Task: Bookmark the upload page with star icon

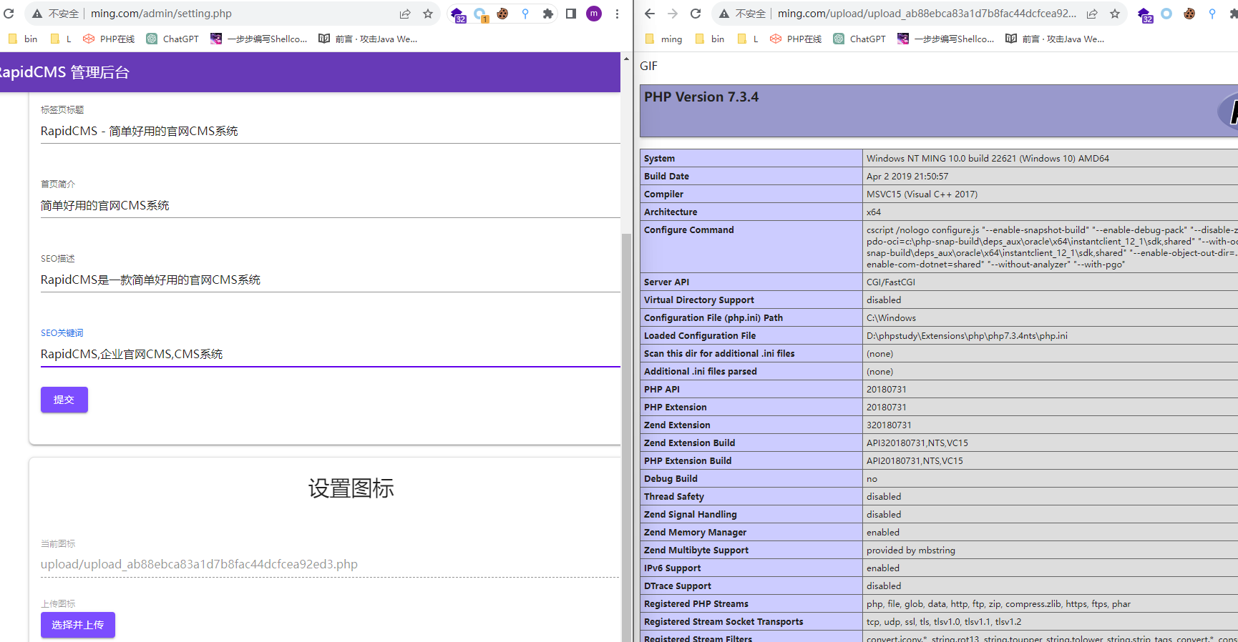Action: click(1115, 14)
